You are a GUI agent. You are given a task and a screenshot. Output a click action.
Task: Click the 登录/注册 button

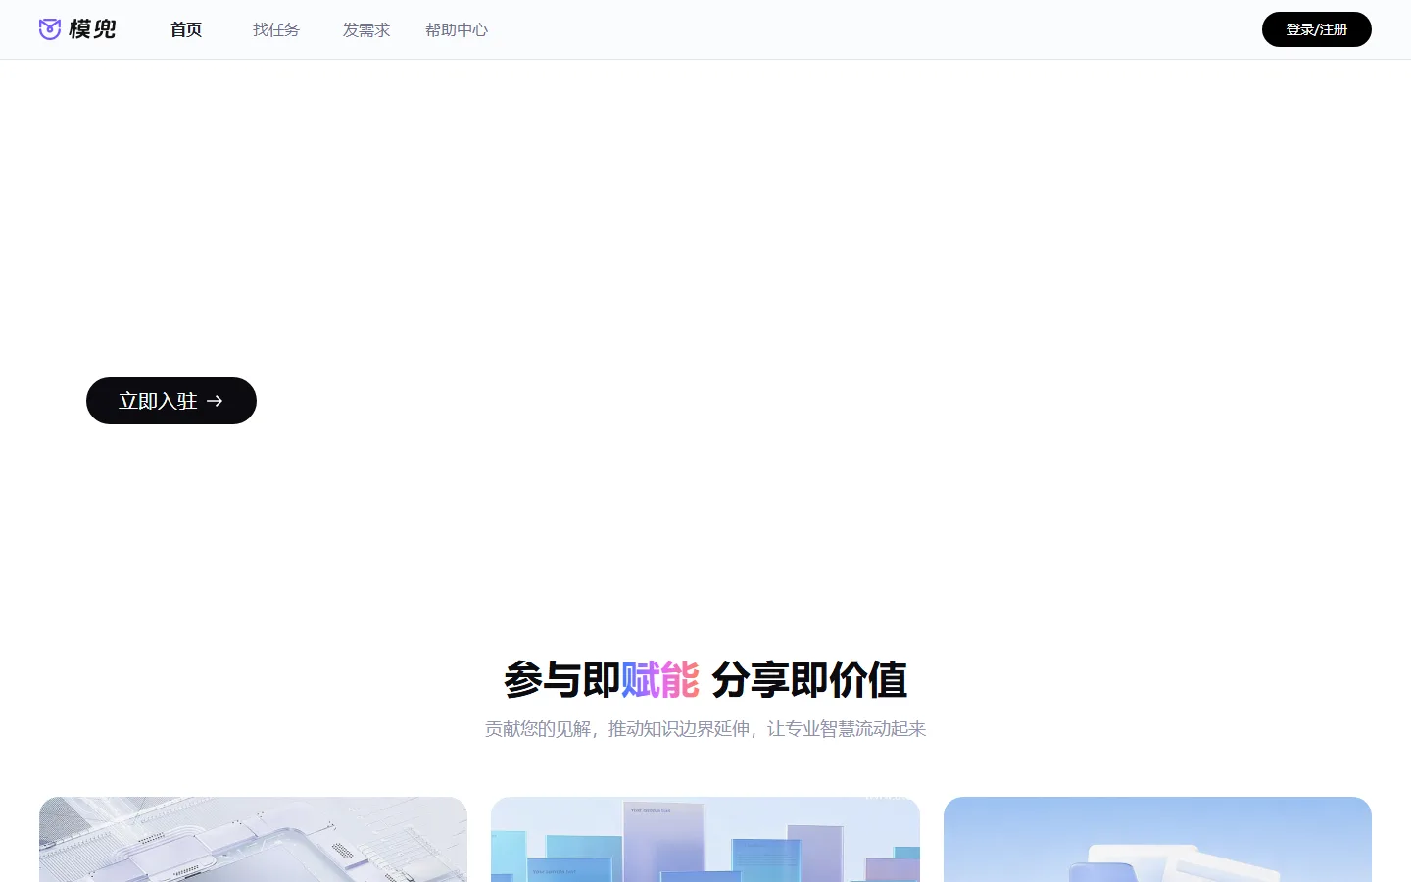(x=1316, y=29)
